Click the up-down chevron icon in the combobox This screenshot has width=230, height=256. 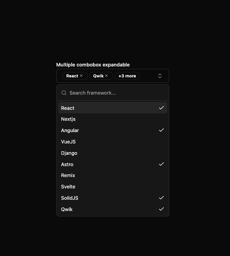(x=160, y=76)
